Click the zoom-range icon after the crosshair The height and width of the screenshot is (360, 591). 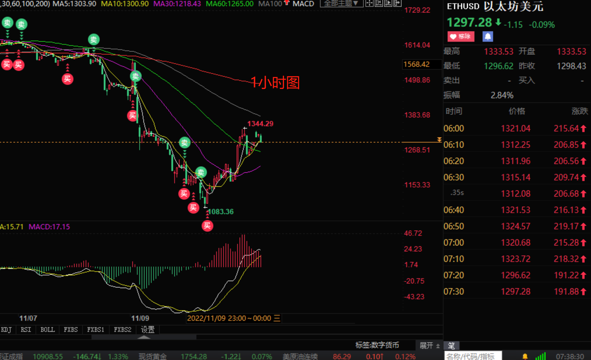pyautogui.click(x=378, y=3)
